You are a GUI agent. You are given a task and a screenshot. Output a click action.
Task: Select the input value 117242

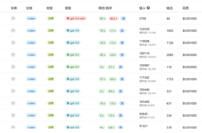pos(145,78)
